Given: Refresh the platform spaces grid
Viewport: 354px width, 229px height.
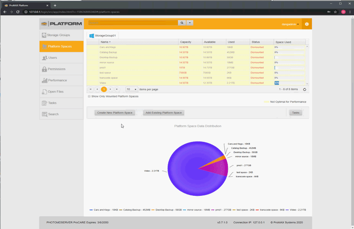Looking at the screenshot, I should 304,90.
